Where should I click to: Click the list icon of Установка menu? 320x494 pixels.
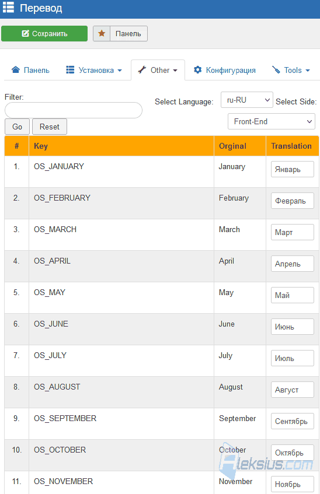[x=70, y=70]
